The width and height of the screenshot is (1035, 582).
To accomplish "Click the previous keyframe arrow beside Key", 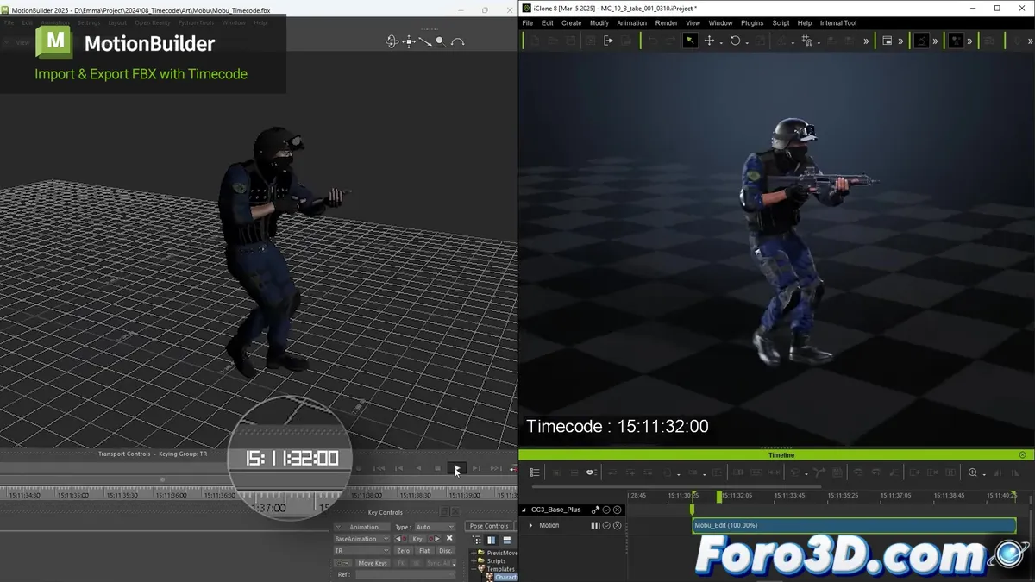I will 400,539.
